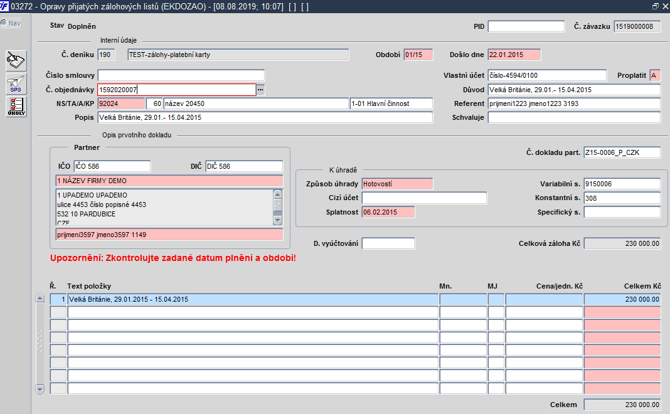The width and height of the screenshot is (670, 414).
Task: Click the application logo in title bar
Action: (x=4, y=6)
